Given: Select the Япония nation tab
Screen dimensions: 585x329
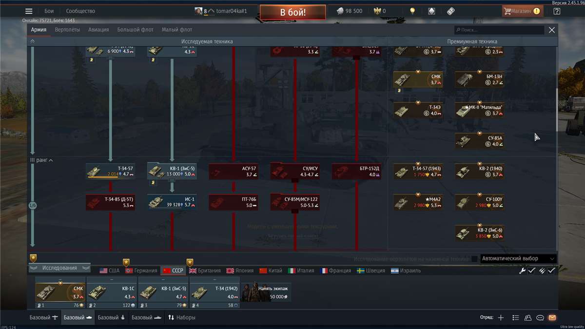Looking at the screenshot, I should pyautogui.click(x=240, y=271).
